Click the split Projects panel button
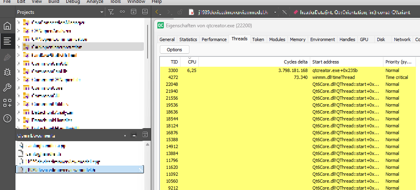 (133, 12)
